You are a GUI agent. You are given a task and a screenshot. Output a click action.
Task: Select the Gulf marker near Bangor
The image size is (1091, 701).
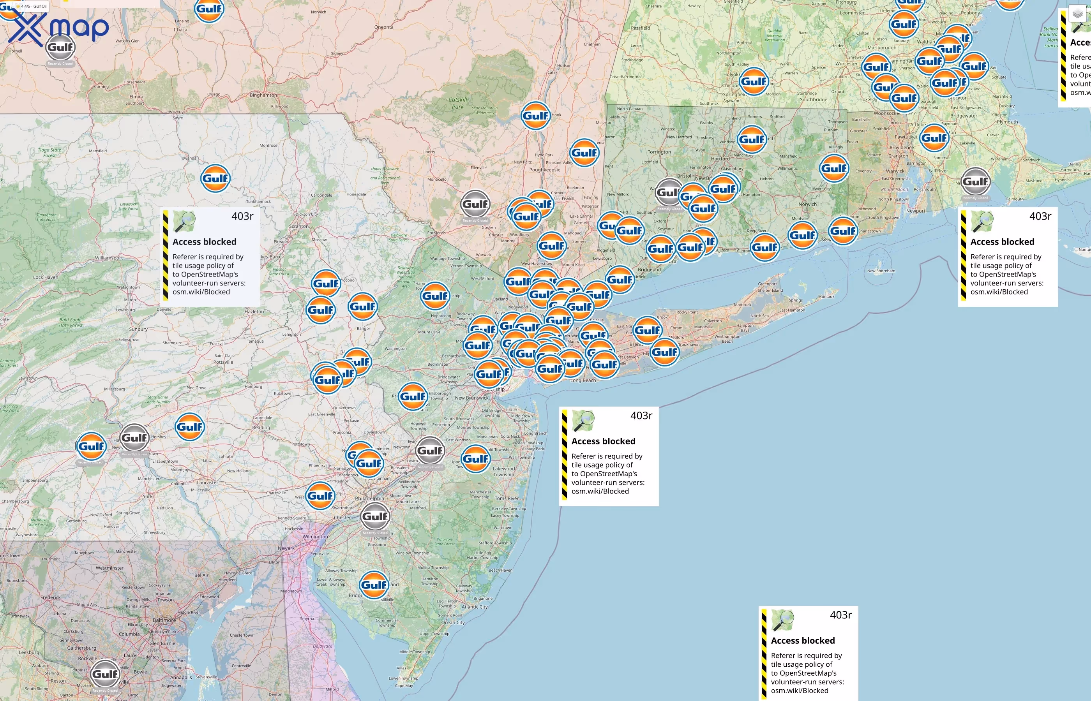(363, 306)
